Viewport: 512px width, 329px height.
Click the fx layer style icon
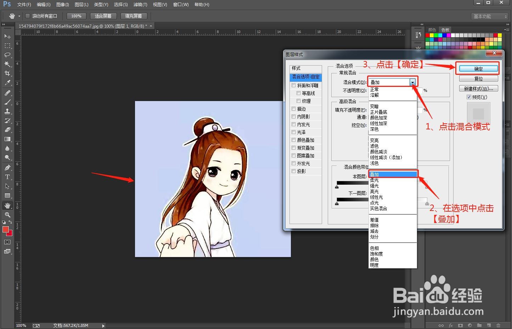[x=451, y=325]
